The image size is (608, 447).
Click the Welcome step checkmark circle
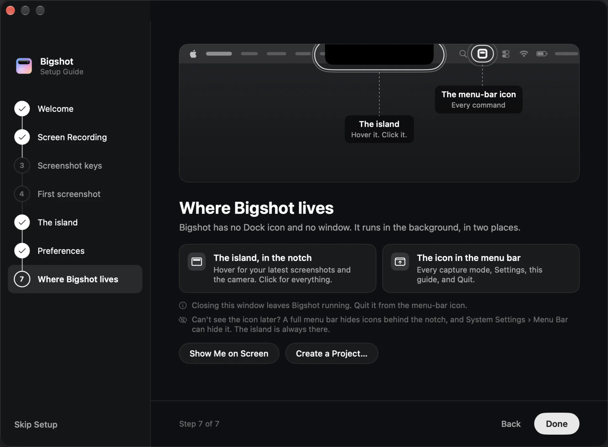click(x=22, y=109)
